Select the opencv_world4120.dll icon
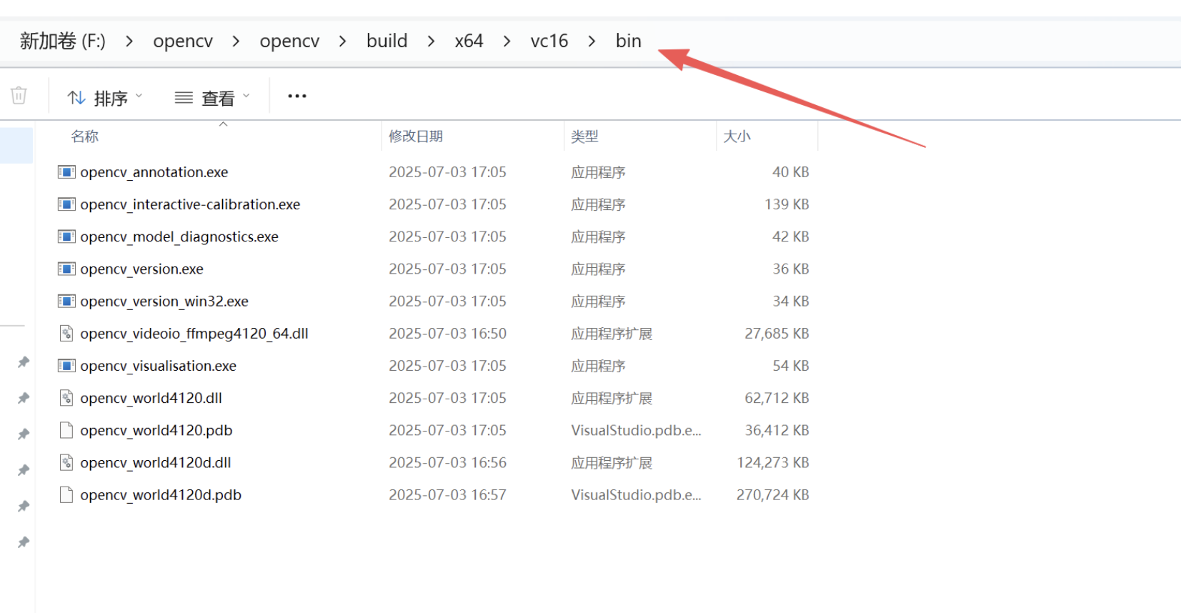Image resolution: width=1181 pixels, height=613 pixels. [66, 398]
